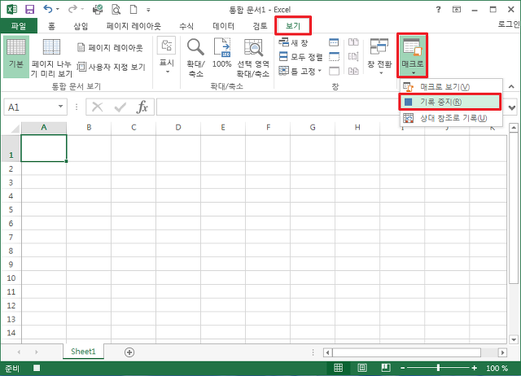
Task: Switch to the 삽입 ribbon tab
Action: click(x=81, y=26)
